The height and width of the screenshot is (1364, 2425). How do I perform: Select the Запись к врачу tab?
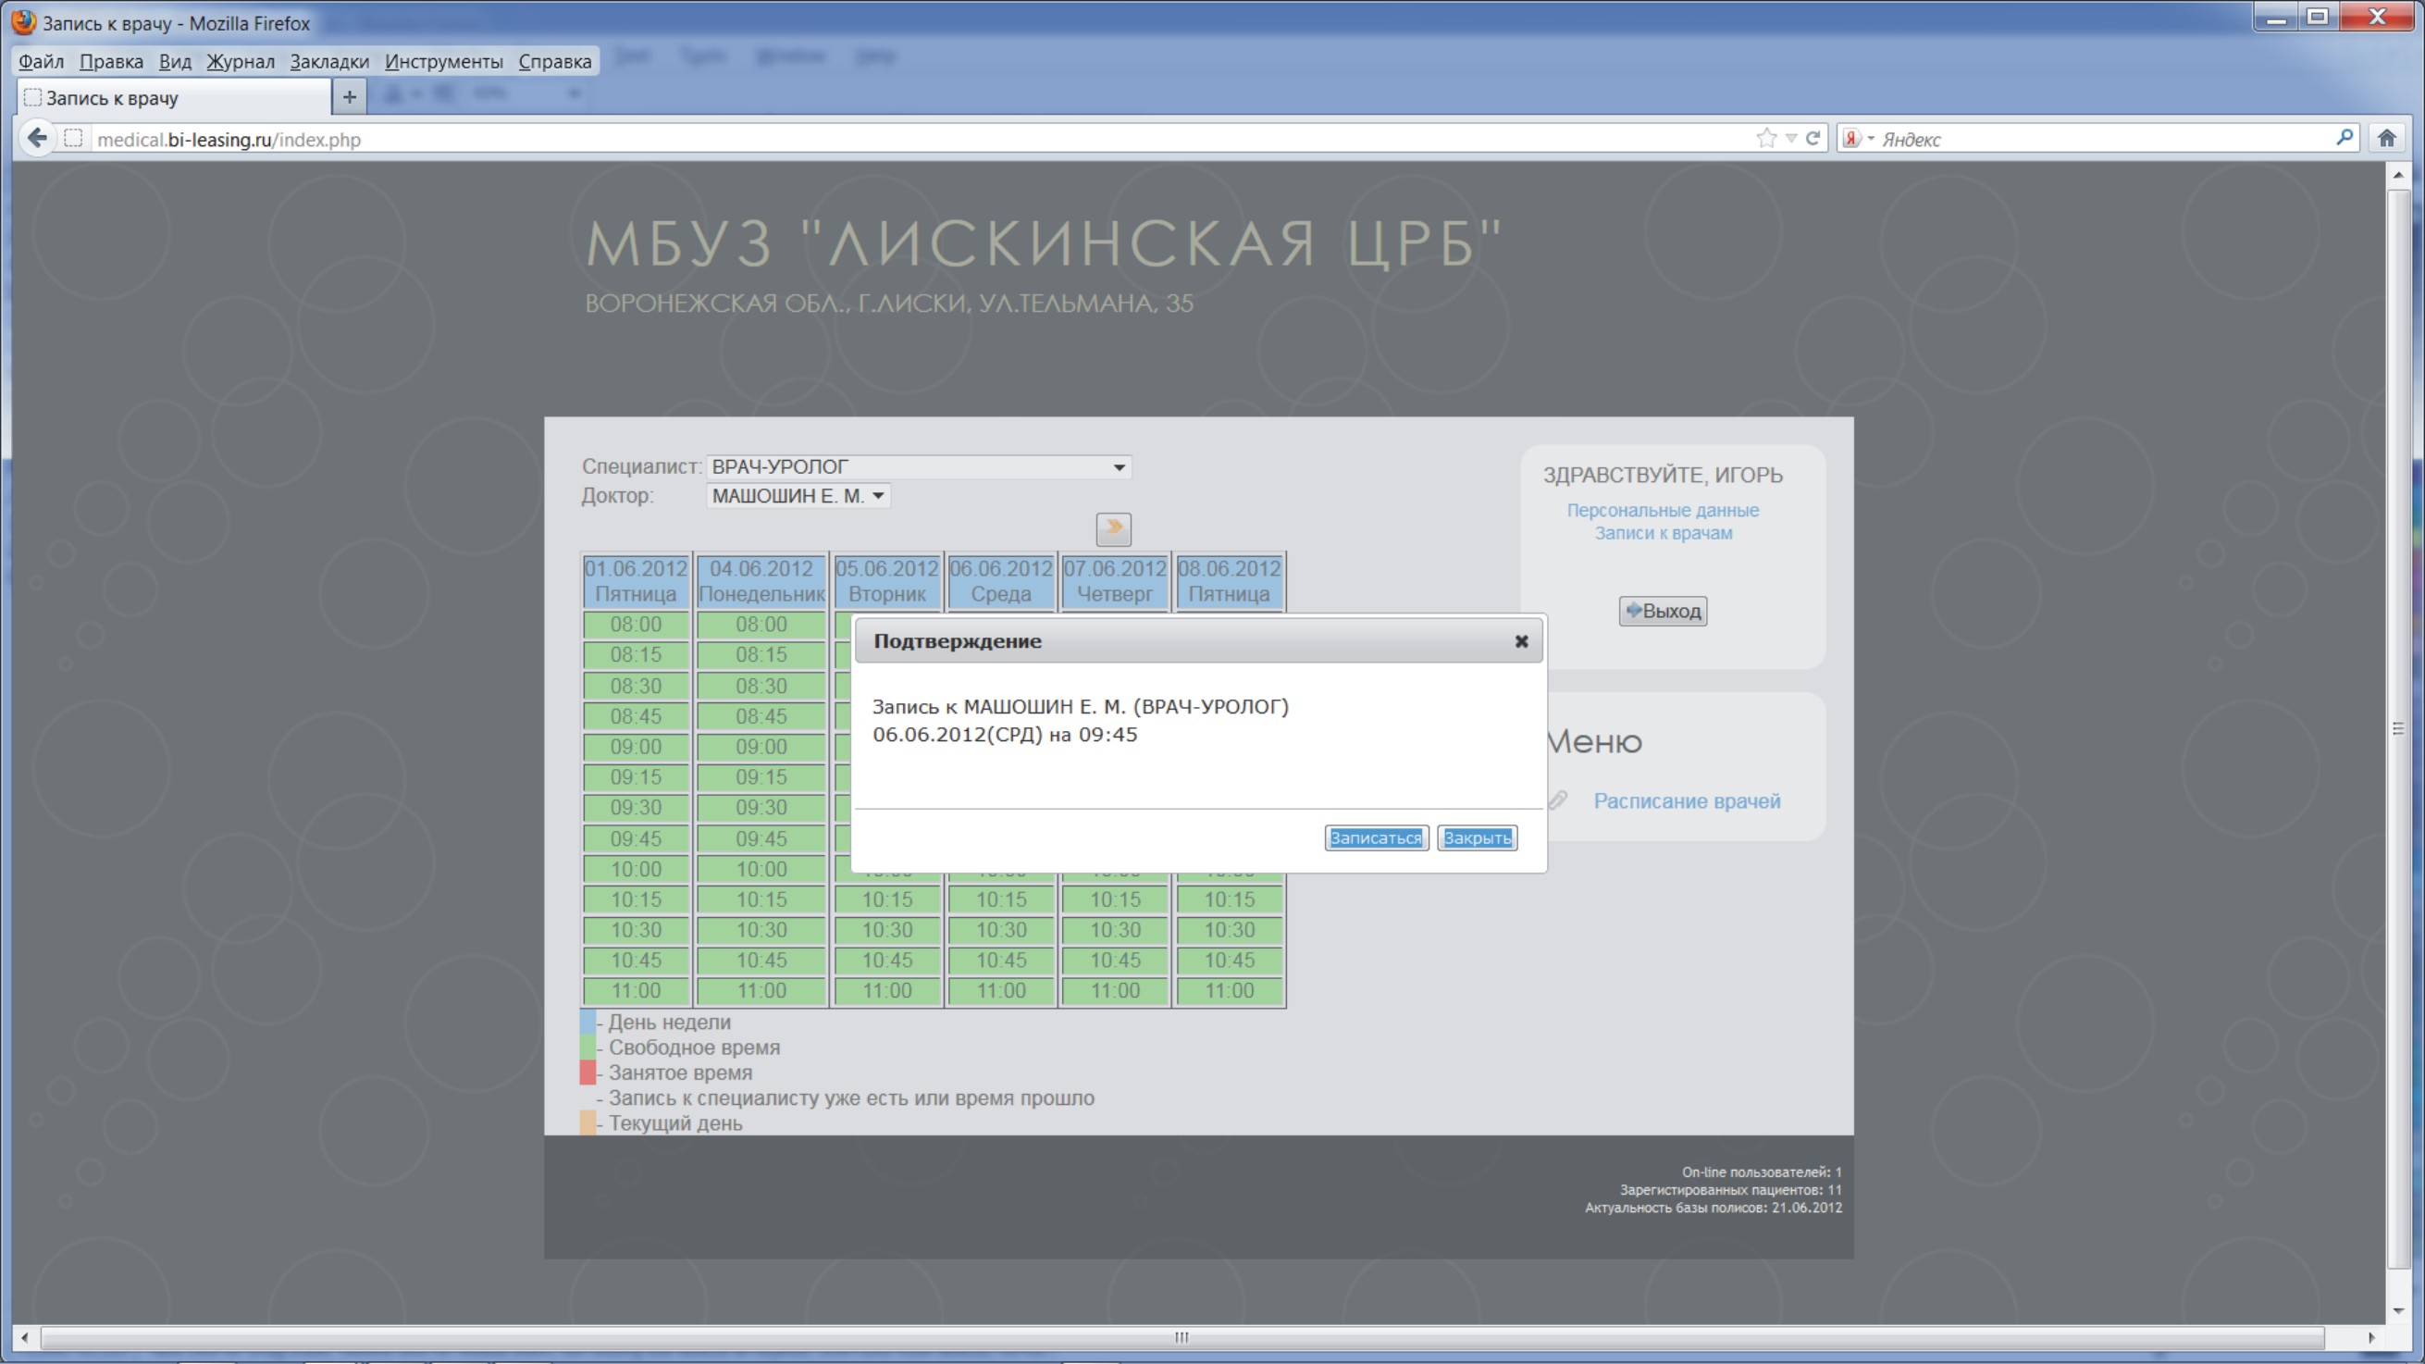(x=174, y=97)
